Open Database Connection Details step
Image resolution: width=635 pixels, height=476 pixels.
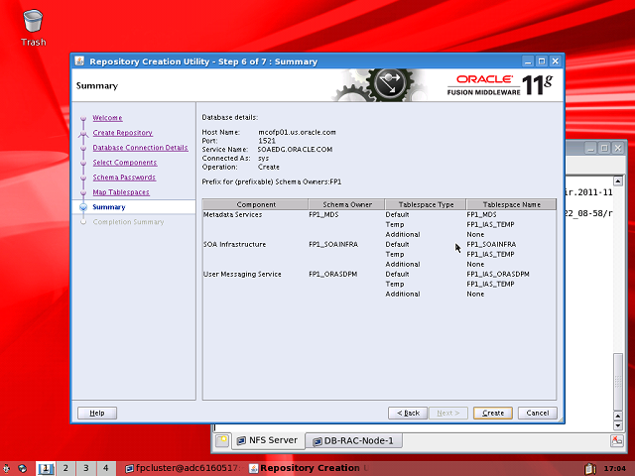[x=140, y=148]
